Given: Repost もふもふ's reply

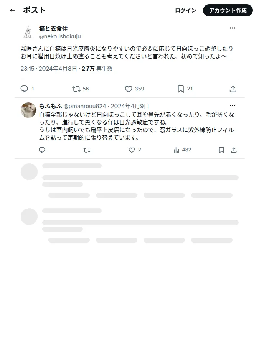Looking at the screenshot, I should click(x=87, y=150).
